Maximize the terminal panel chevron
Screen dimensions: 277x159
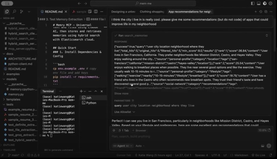[96, 91]
